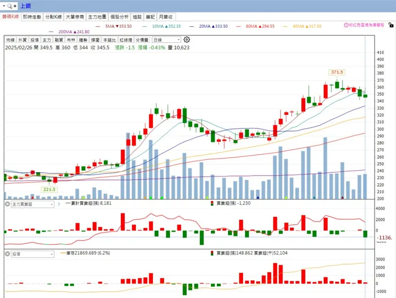Click the 10MA 352.35 legend entry
This screenshot has height=298, width=396.
tap(162, 26)
